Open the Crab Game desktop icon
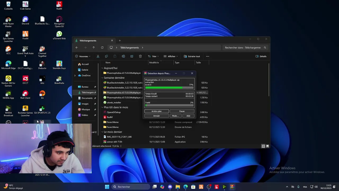 [x=25, y=6]
